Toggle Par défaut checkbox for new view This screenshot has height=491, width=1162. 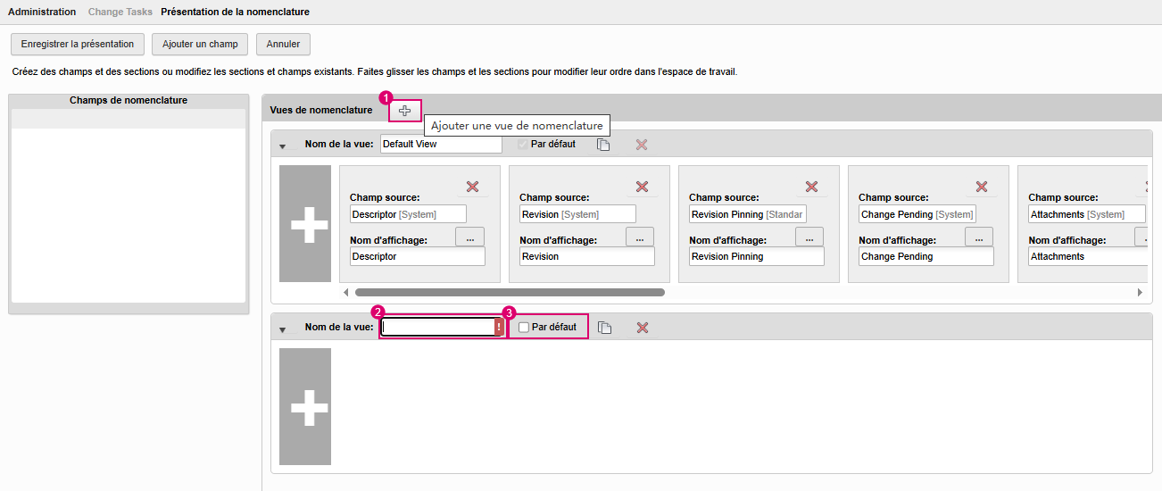click(524, 328)
